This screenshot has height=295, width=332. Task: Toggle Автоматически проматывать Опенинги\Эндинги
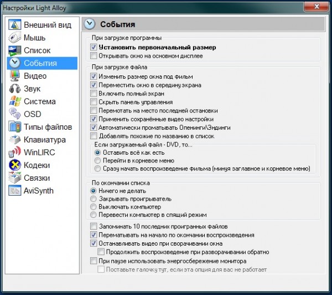94,127
